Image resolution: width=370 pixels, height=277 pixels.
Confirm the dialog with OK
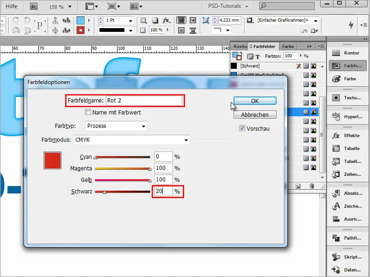[x=255, y=100]
